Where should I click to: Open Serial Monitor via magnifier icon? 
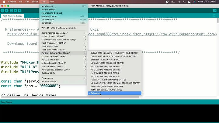coord(215,11)
